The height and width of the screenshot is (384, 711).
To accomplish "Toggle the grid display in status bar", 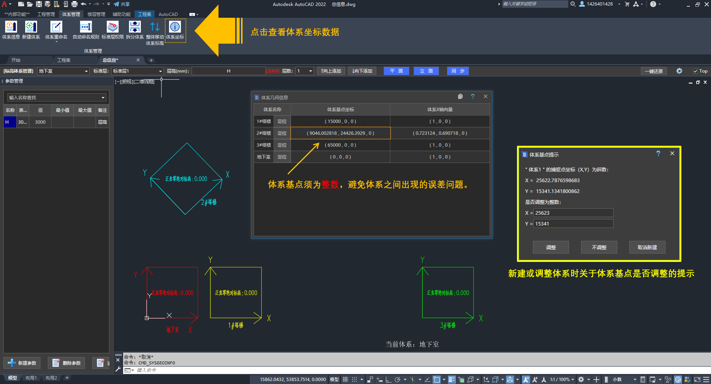I will 345,380.
